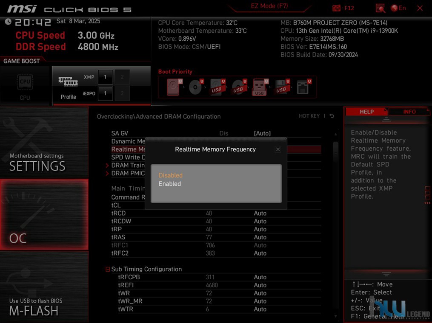Image resolution: width=432 pixels, height=323 pixels.
Task: Switch to EZ Mode (F7)
Action: click(x=269, y=6)
